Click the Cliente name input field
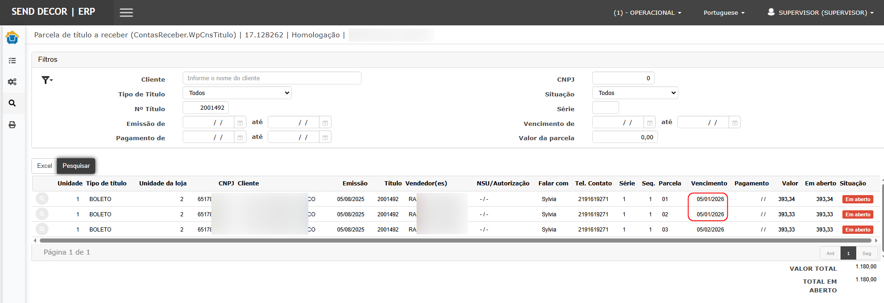Screen dimensions: 884x303 (x=272, y=78)
